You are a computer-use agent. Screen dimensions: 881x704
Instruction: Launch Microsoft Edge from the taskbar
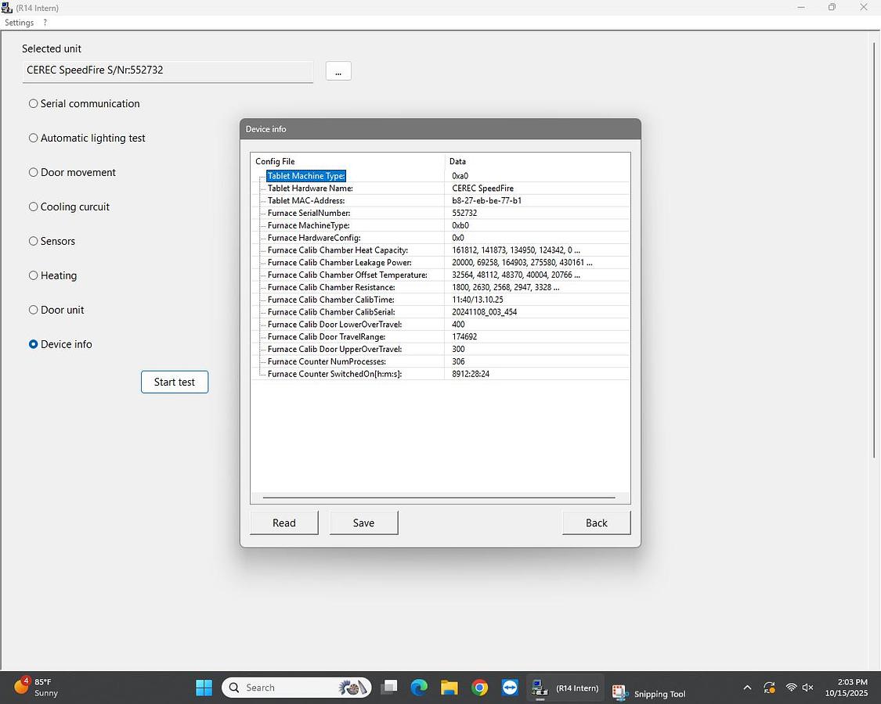point(419,688)
